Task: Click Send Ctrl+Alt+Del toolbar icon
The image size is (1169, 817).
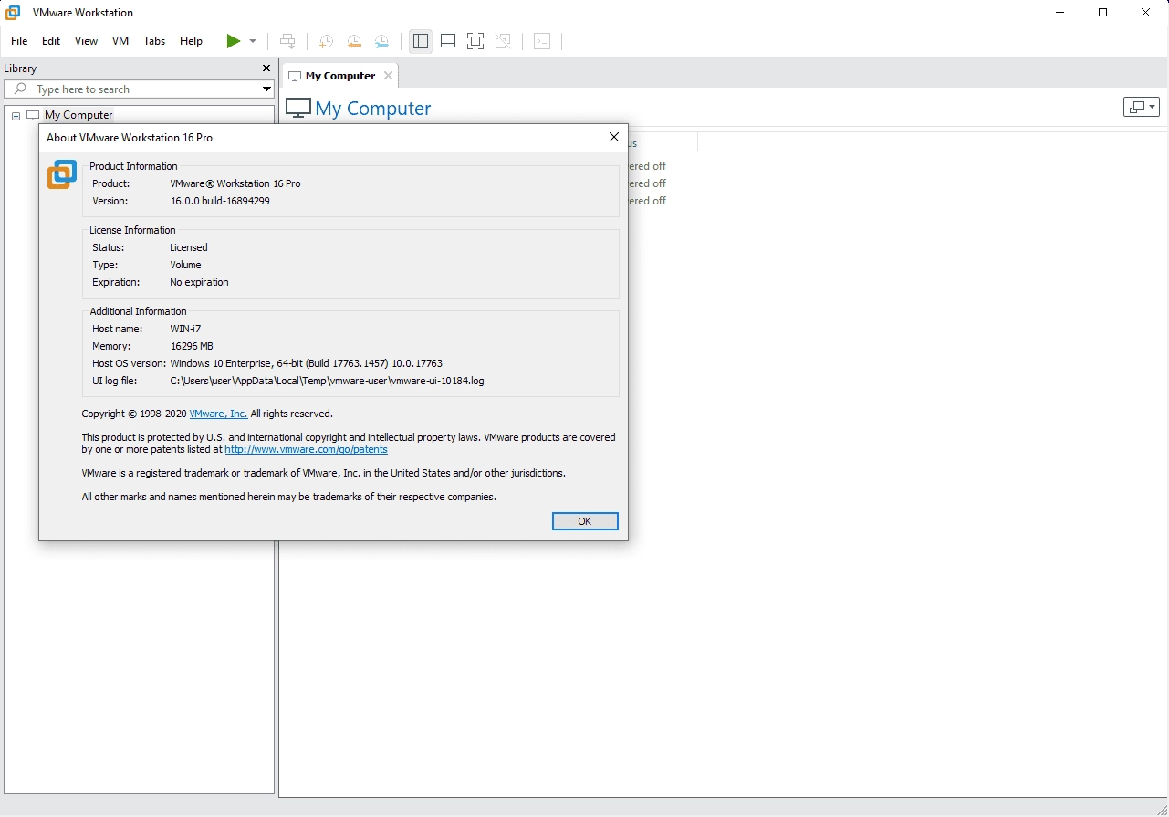Action: 287,41
